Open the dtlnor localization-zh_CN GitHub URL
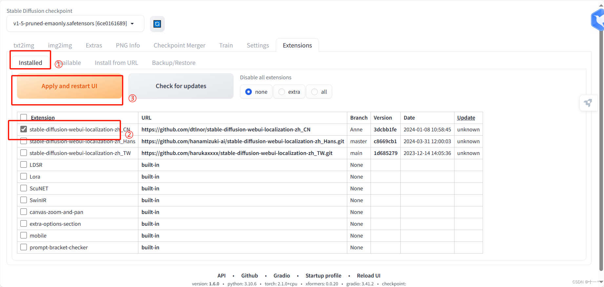Image resolution: width=604 pixels, height=287 pixels. [x=226, y=129]
